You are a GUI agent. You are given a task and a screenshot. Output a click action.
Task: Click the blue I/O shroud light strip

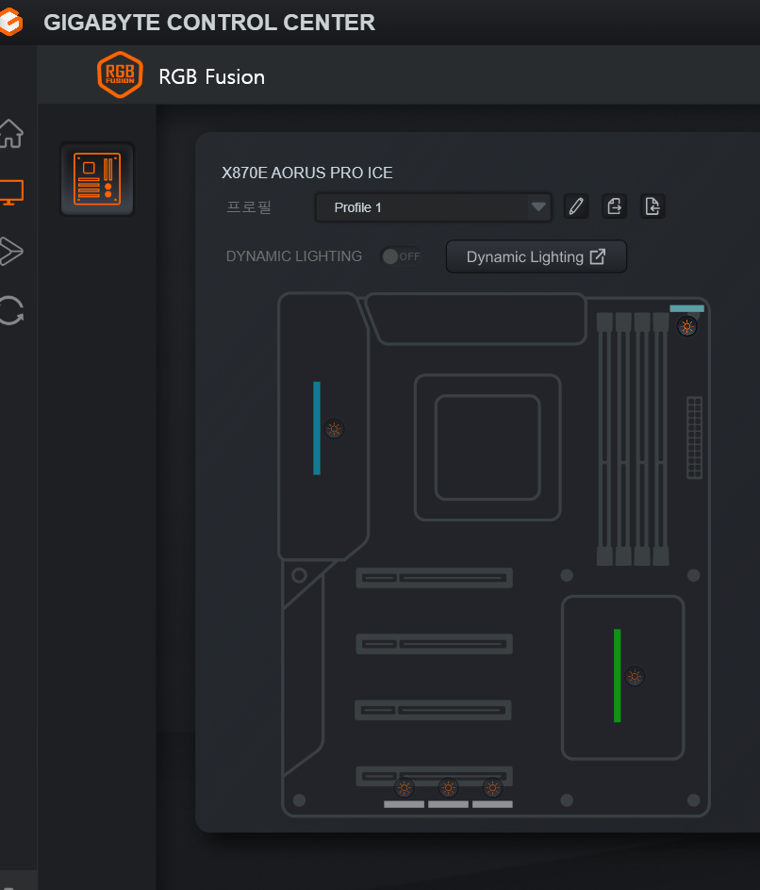(x=317, y=428)
